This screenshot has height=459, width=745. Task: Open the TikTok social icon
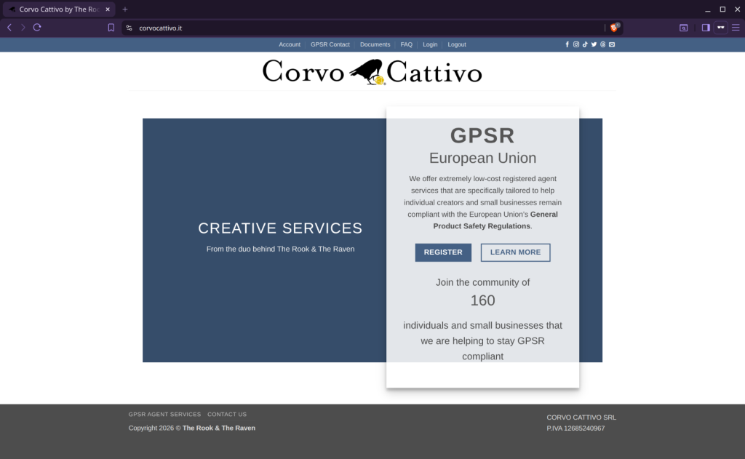585,44
